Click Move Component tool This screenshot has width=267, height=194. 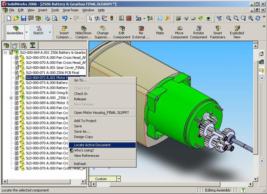(179, 32)
